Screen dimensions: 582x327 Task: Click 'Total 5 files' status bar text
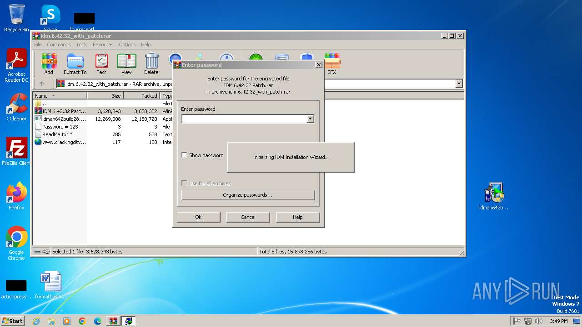click(x=293, y=252)
